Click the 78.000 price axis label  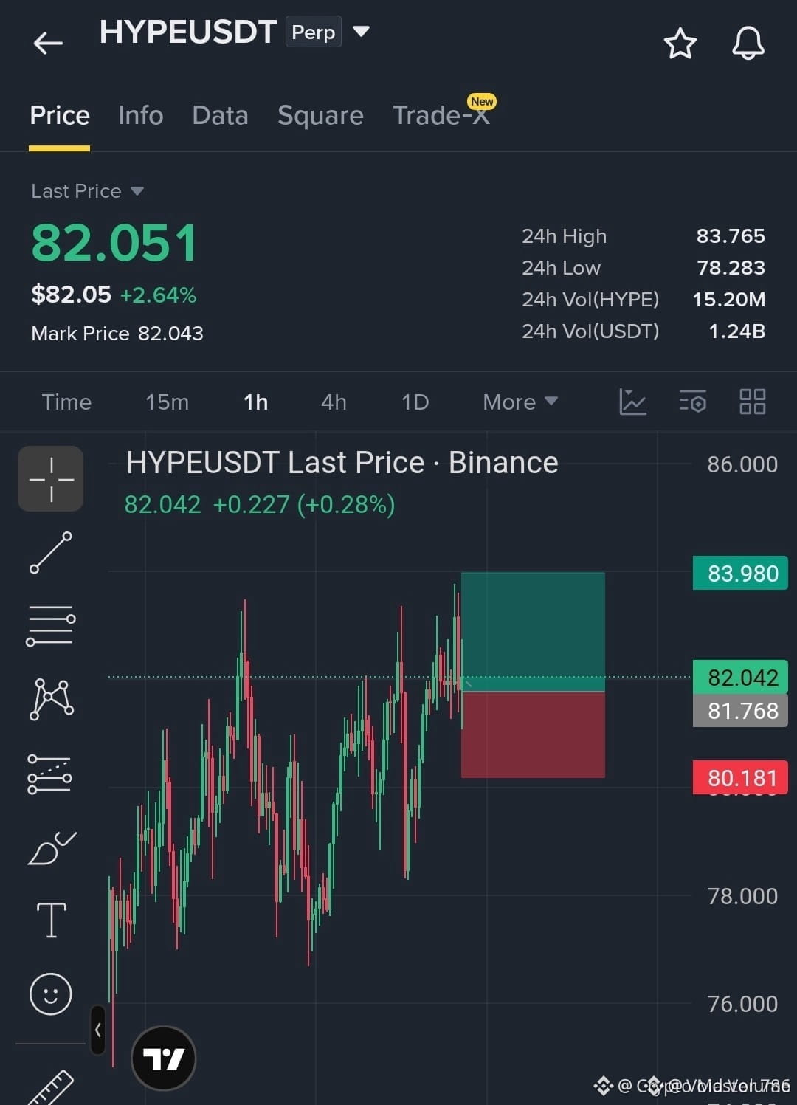pyautogui.click(x=742, y=896)
